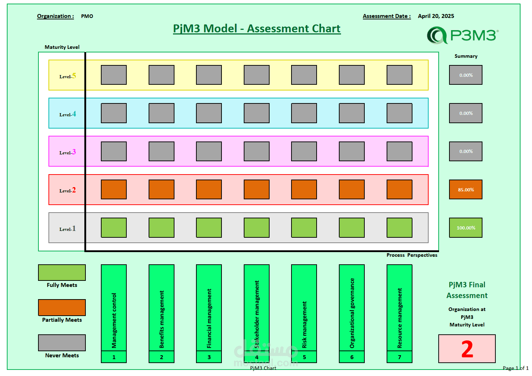Click the Assessment Date label
The width and height of the screenshot is (532, 376).
pyautogui.click(x=387, y=16)
